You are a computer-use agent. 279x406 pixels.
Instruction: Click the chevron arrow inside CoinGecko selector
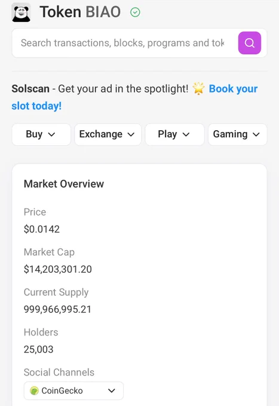(x=111, y=390)
